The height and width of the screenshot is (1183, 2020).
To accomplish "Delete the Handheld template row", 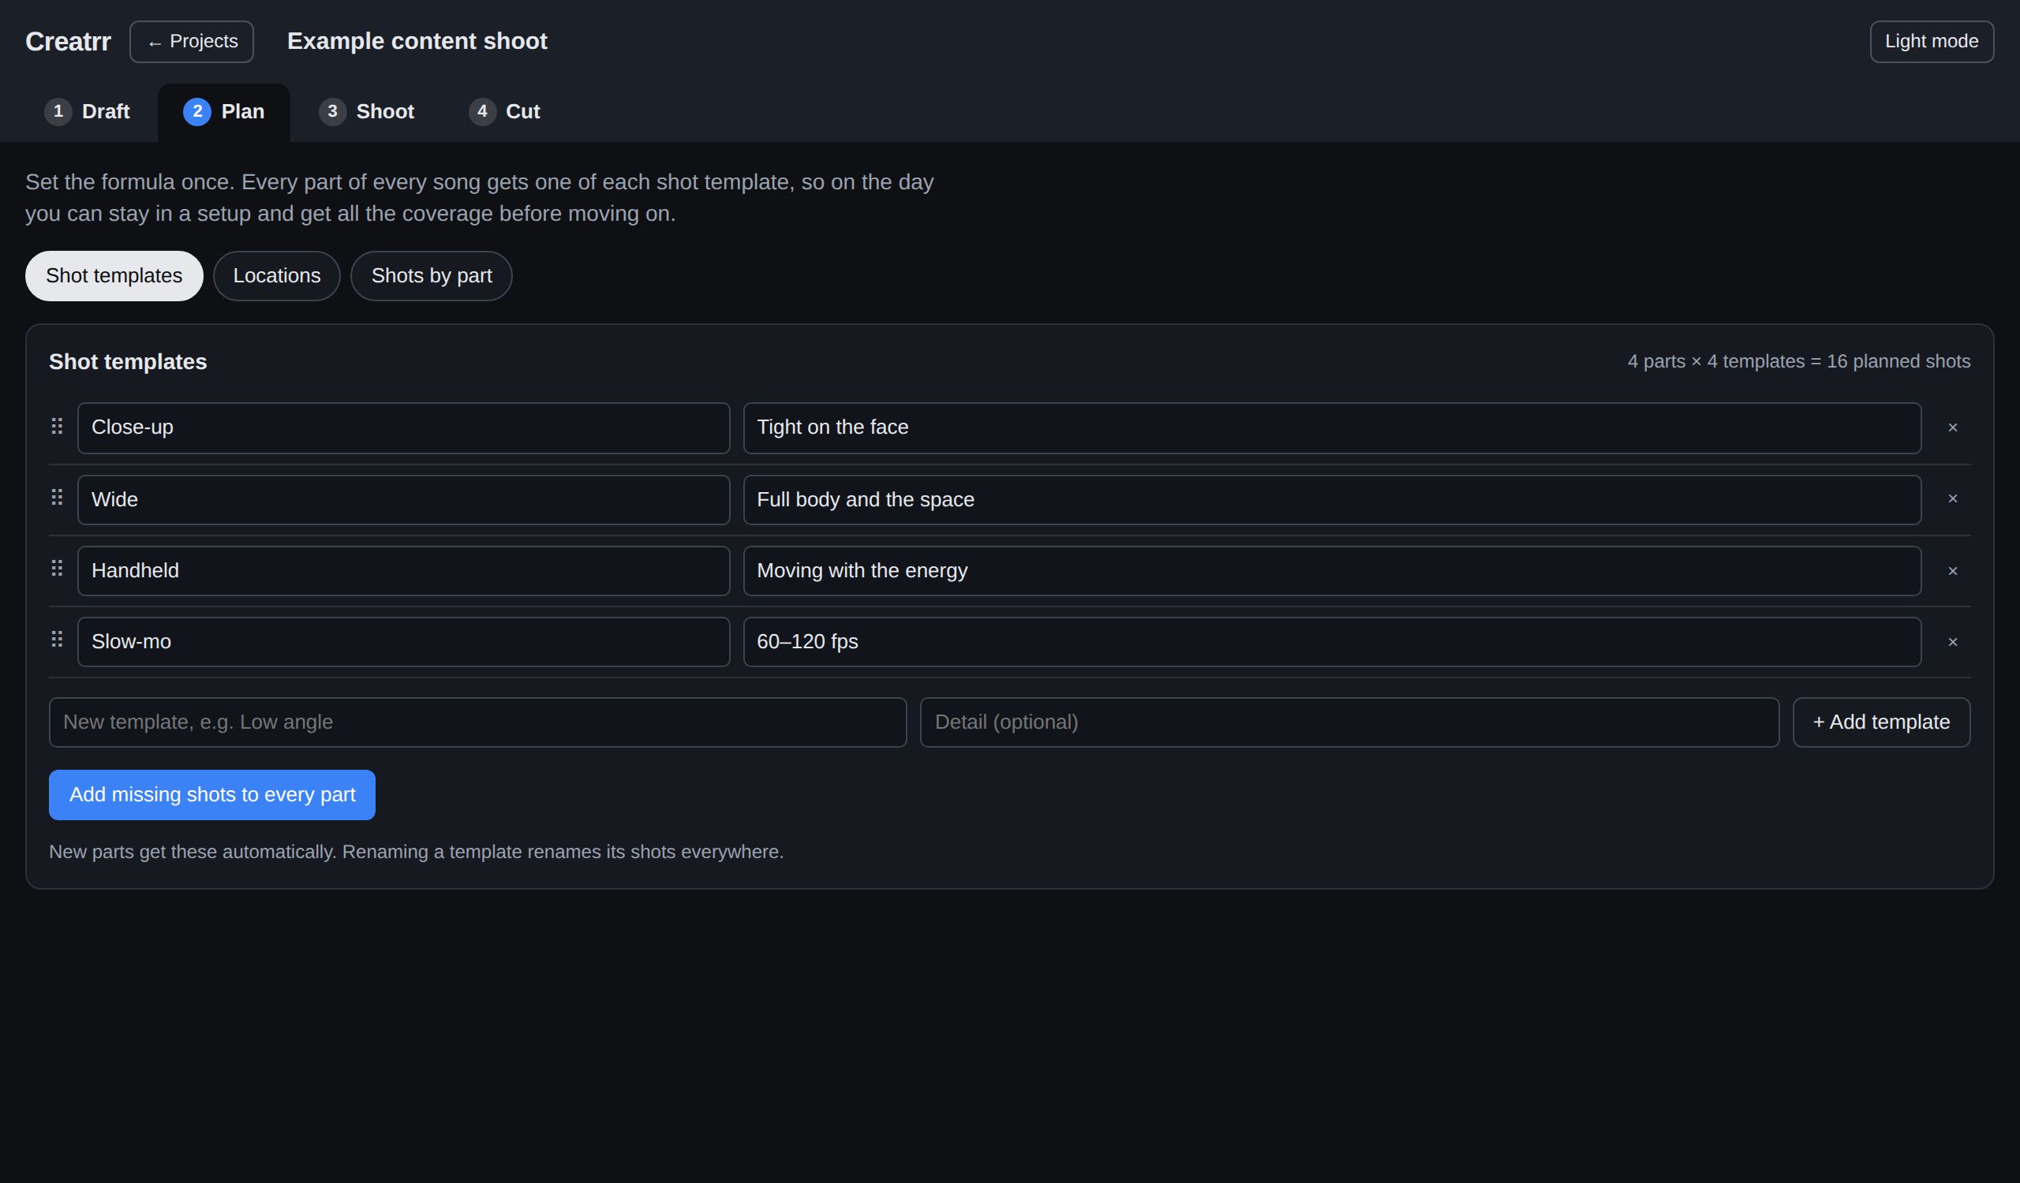I will pyautogui.click(x=1953, y=571).
